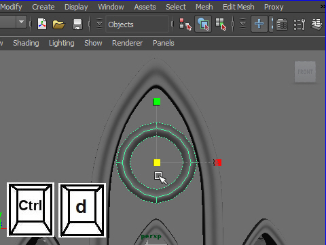326x245 pixels.
Task: Click the green Y-axis manipulator handle
Action: coord(157,101)
